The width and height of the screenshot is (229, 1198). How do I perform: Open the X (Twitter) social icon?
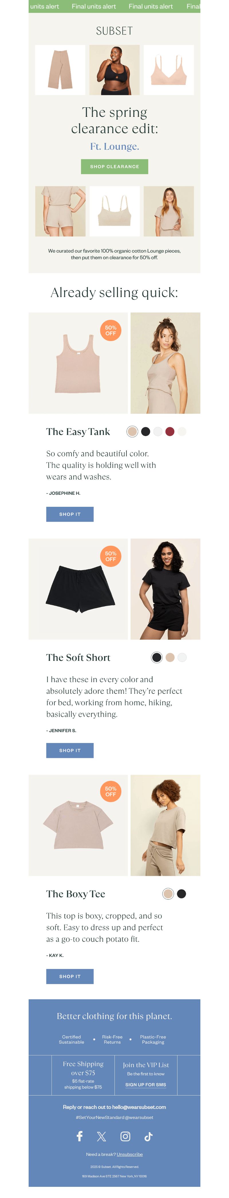click(x=101, y=1137)
